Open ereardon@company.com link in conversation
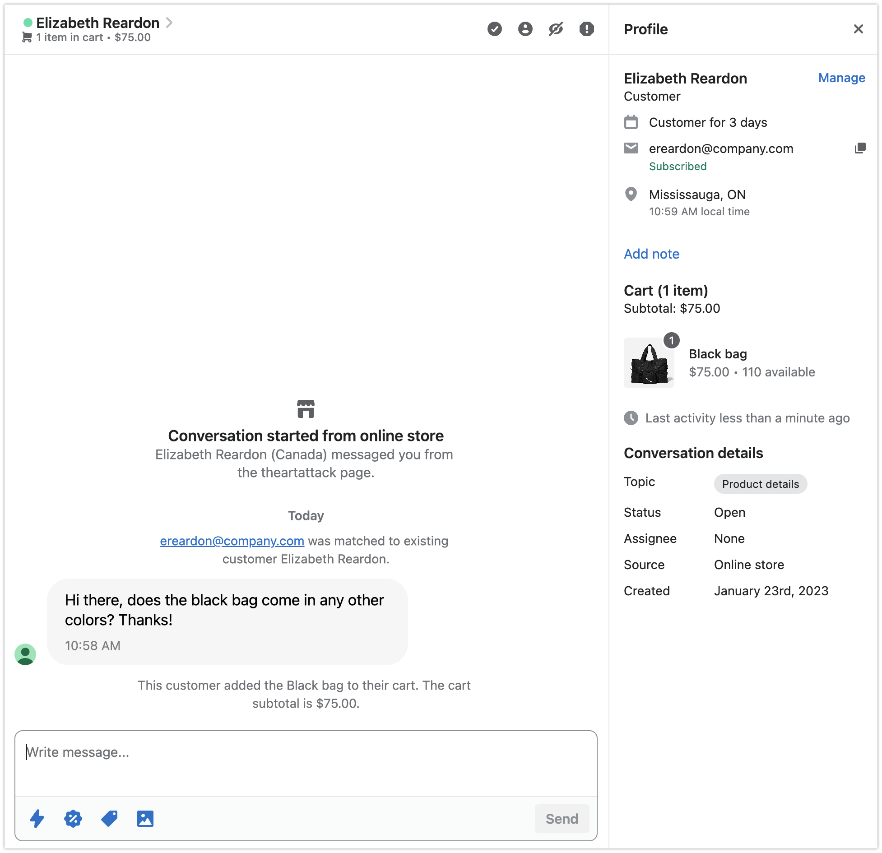Image resolution: width=882 pixels, height=853 pixels. (x=232, y=541)
